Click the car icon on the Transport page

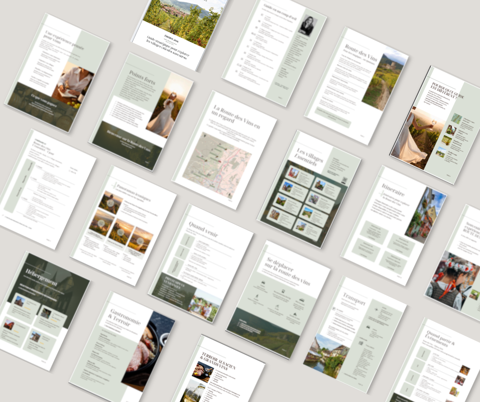368,328
